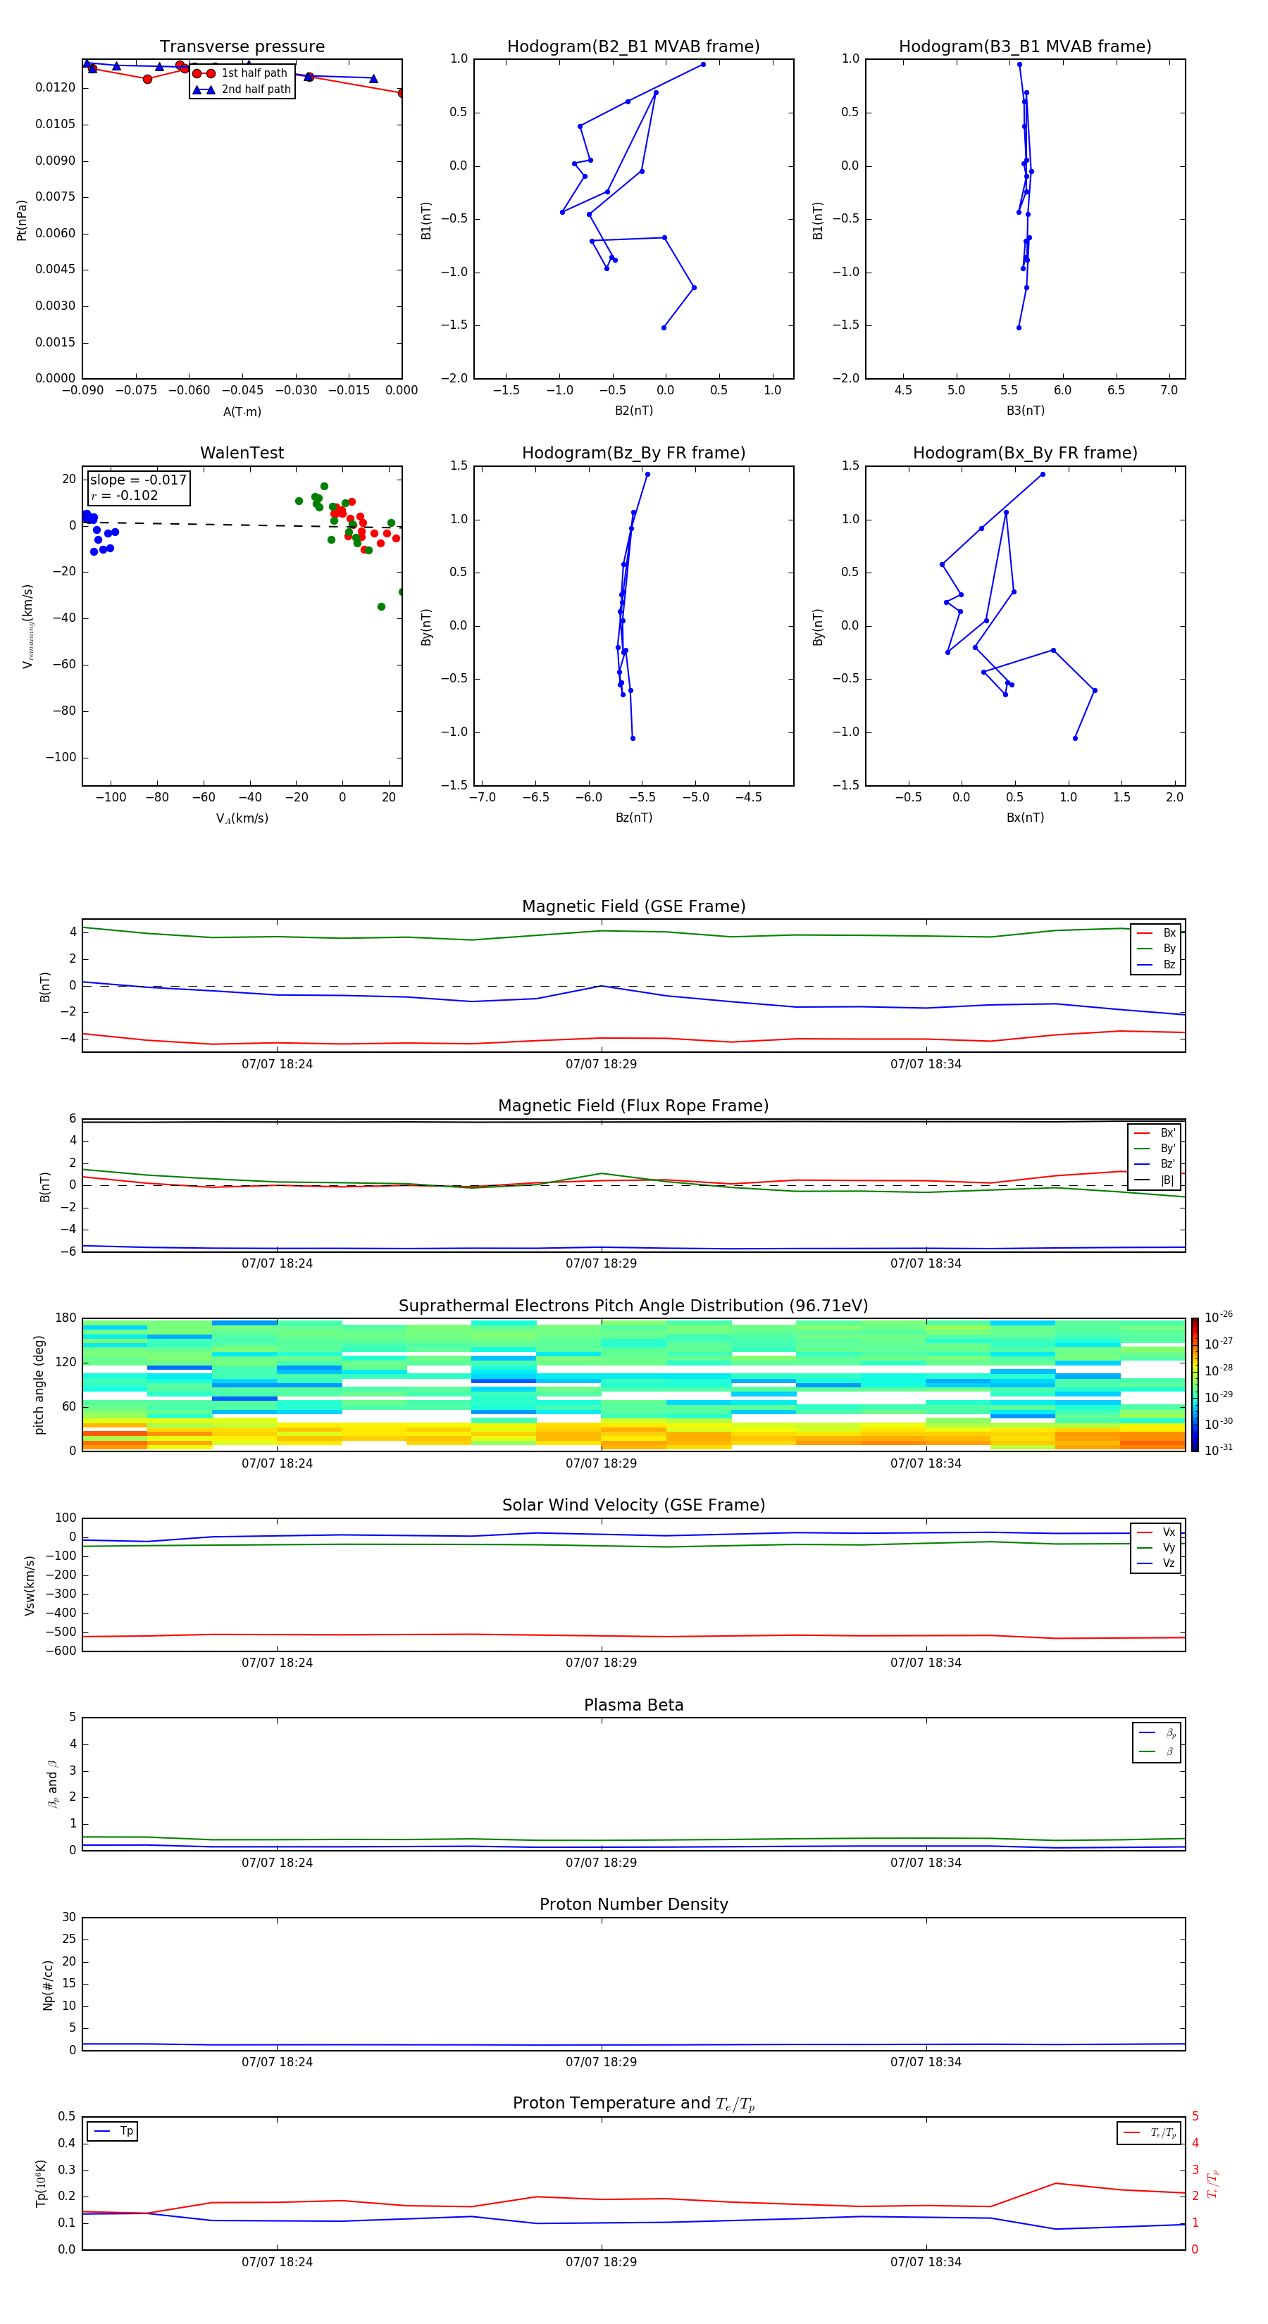The image size is (1268, 2324).
Task: Click the 'Vsw(km/s)' axis label
Action: pyautogui.click(x=30, y=1585)
